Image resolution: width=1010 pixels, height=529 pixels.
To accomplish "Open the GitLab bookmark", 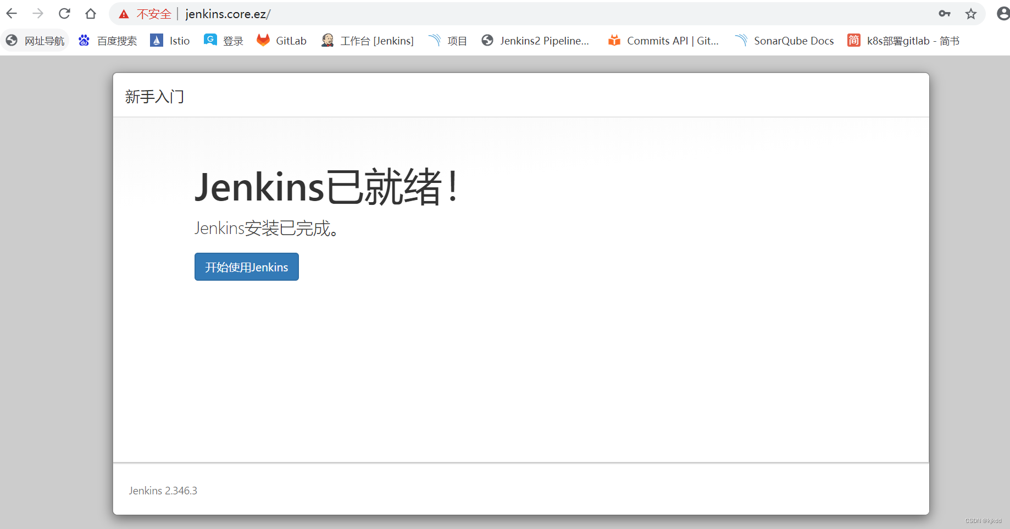I will pyautogui.click(x=281, y=41).
